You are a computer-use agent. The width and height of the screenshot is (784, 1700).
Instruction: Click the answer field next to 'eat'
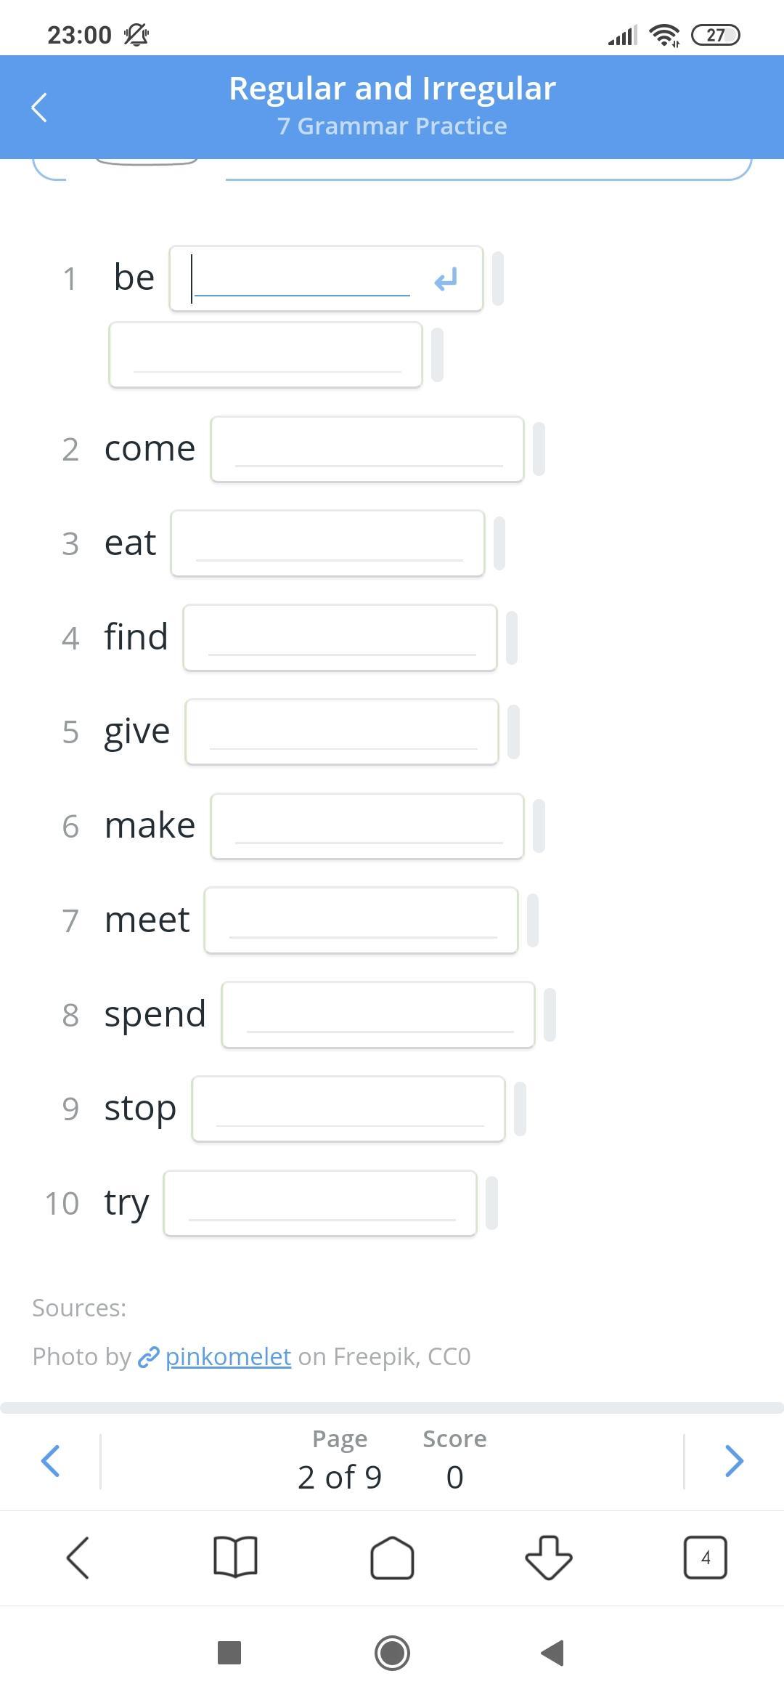pyautogui.click(x=327, y=543)
